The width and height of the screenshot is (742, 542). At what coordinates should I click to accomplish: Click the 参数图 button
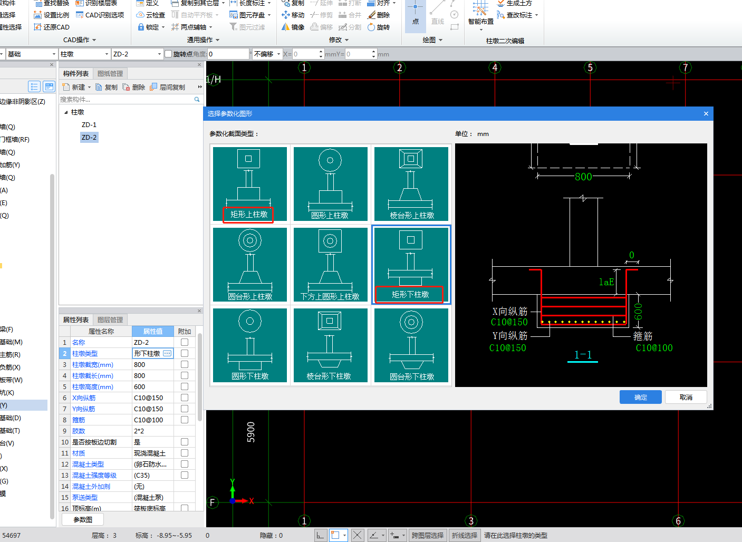click(83, 519)
